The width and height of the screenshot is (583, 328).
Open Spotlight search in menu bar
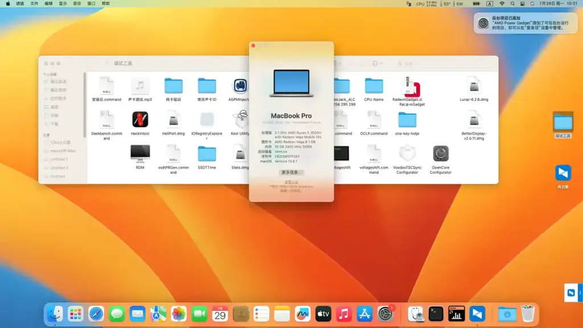[x=512, y=4]
